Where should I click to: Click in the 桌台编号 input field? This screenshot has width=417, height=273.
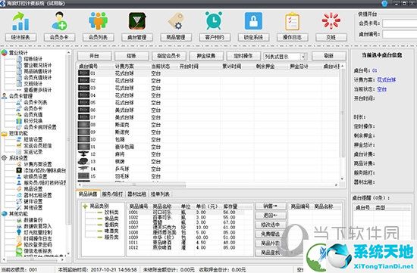[x=400, y=34]
